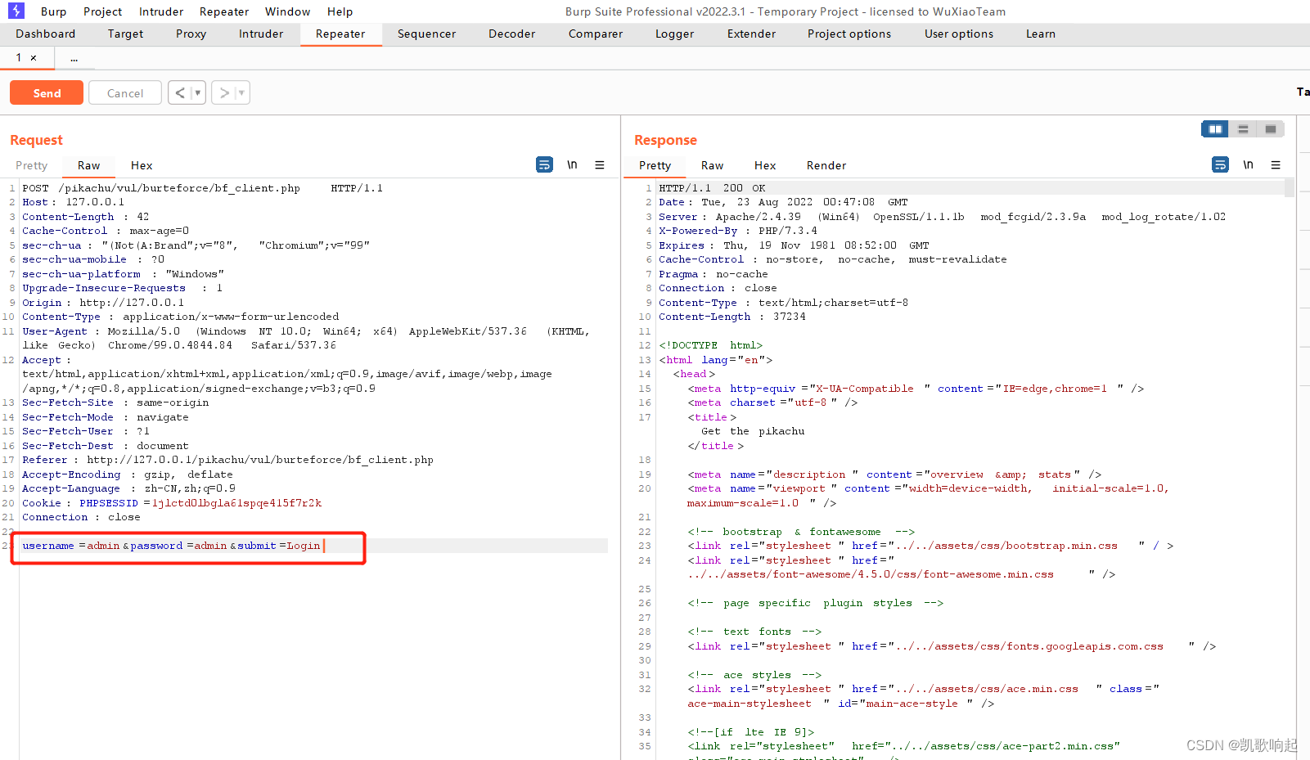Click the Burp Suite logo icon
The height and width of the screenshot is (760, 1310).
tap(16, 11)
